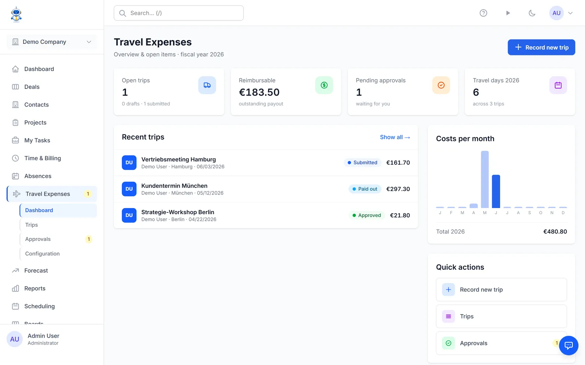Screen dimensions: 585x365
Task: Click the Reports bar chart icon
Action: 15,289
